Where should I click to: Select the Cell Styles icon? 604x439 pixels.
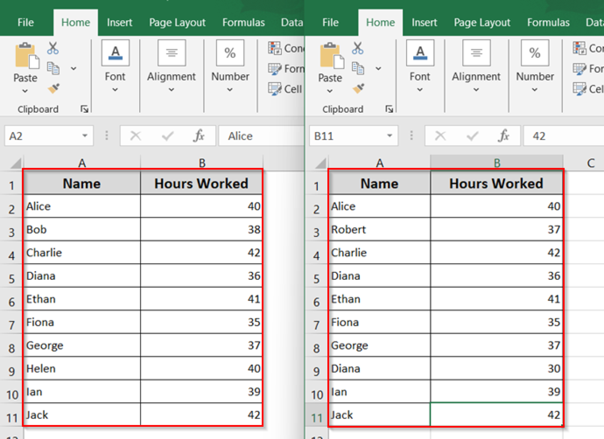pos(274,88)
